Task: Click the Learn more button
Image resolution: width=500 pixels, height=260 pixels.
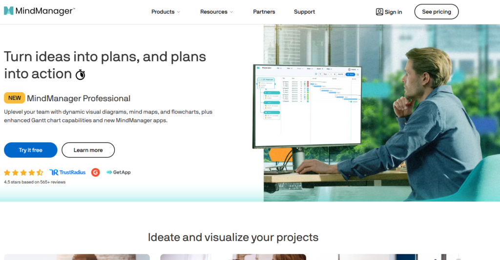Action: (x=88, y=150)
